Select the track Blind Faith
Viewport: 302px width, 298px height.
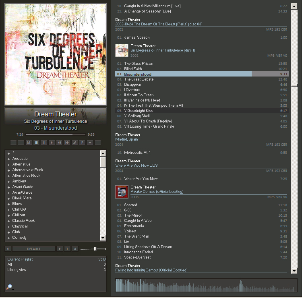click(x=202, y=69)
